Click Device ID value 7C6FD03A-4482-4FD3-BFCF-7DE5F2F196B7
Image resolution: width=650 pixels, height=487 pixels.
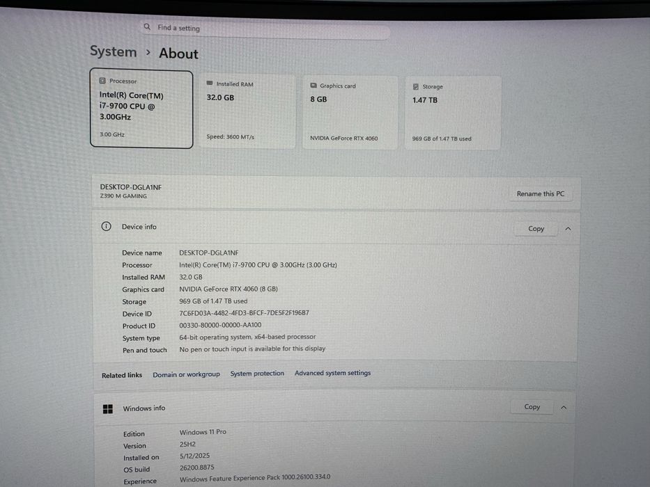[244, 313]
